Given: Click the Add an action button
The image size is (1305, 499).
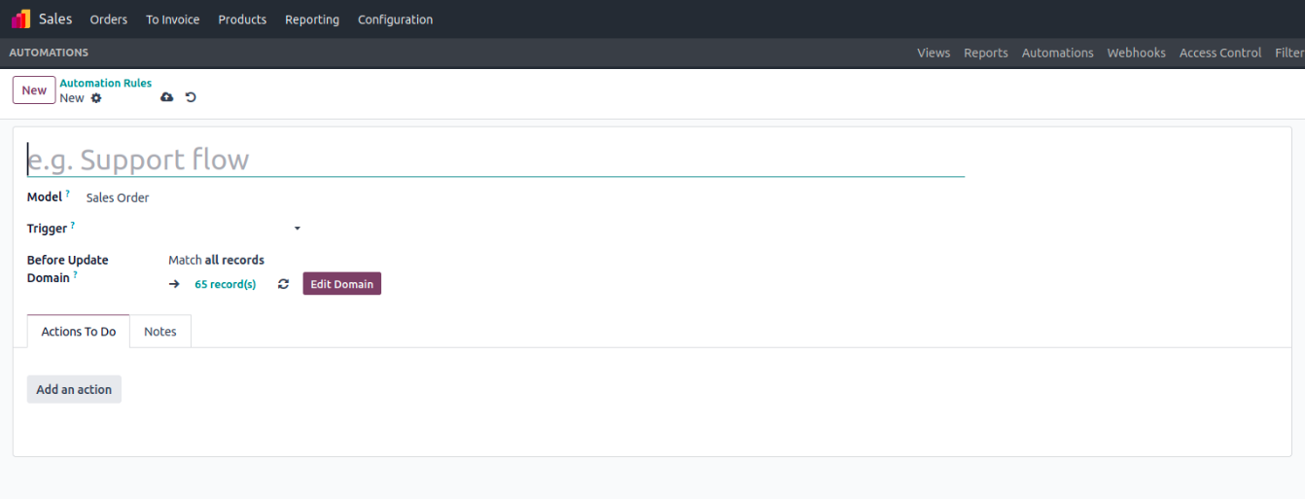Looking at the screenshot, I should [x=74, y=389].
